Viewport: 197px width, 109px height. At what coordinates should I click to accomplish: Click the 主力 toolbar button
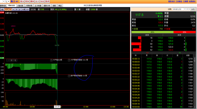click(37, 1)
